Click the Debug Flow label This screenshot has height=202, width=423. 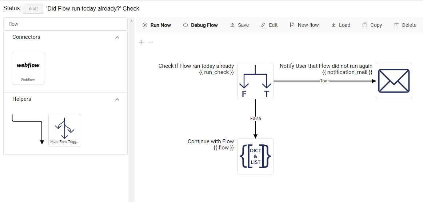pos(204,25)
